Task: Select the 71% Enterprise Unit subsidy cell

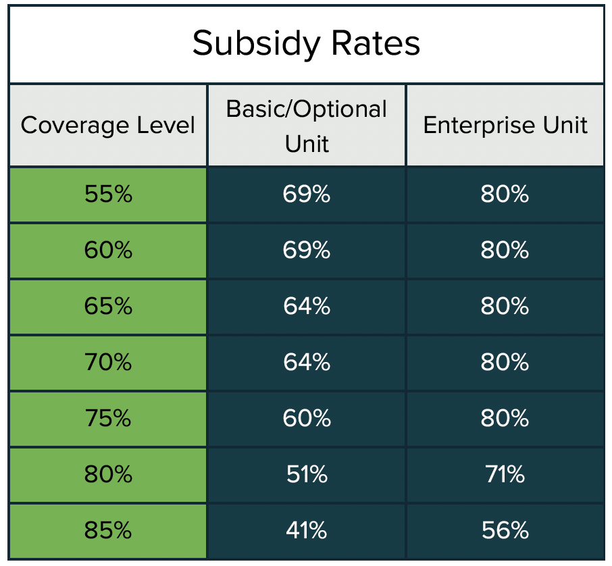Action: [505, 475]
